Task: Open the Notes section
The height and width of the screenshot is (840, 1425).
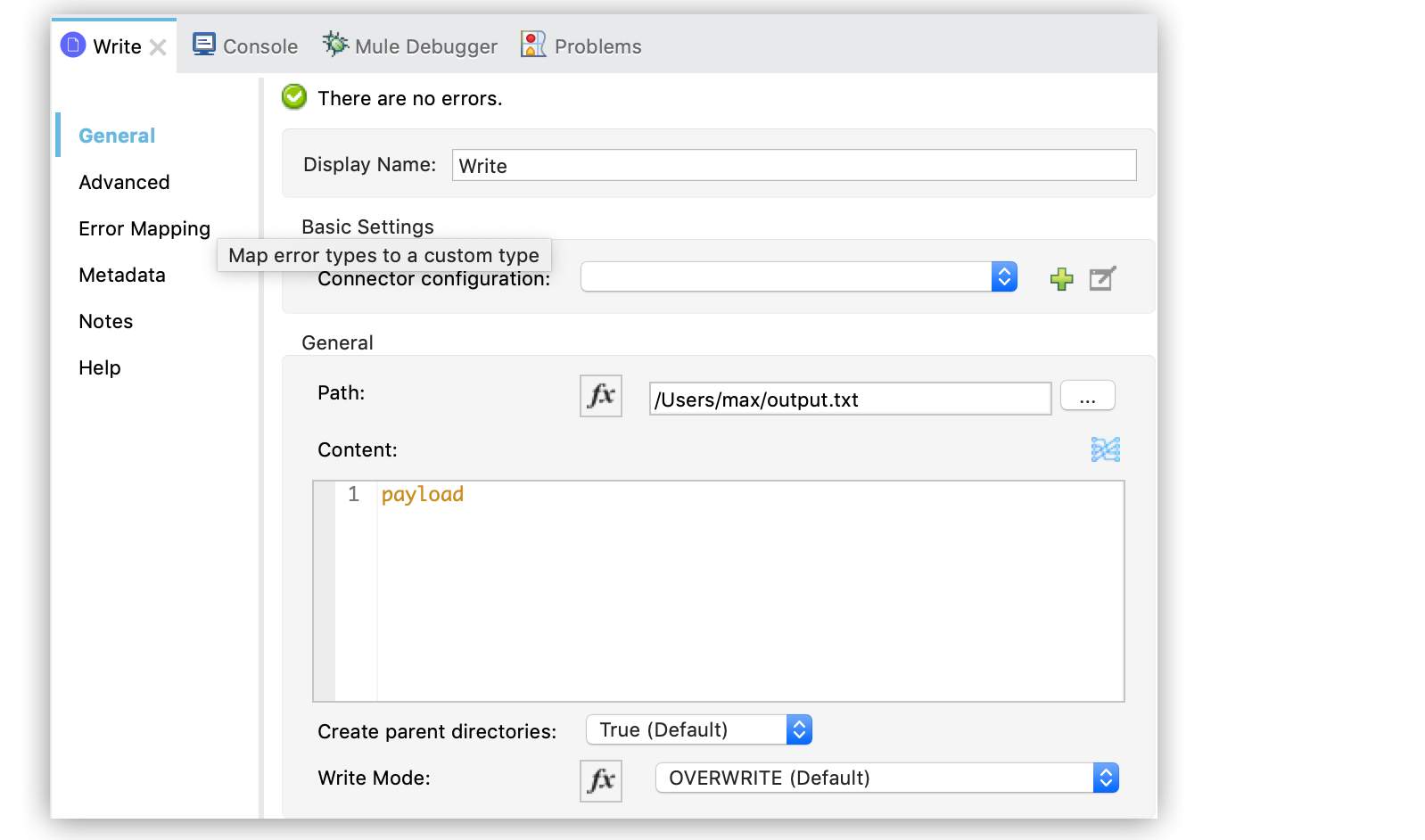Action: click(105, 322)
